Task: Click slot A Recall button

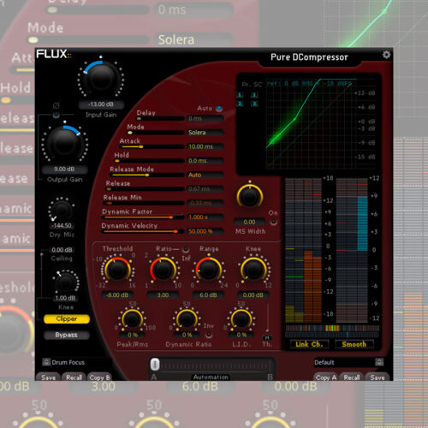Action: 74,377
